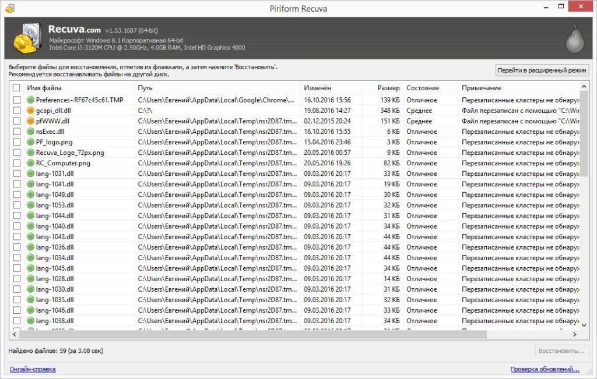This screenshot has height=379, width=597.
Task: Click the green status dot for RC_Computer.png
Action: click(31, 163)
